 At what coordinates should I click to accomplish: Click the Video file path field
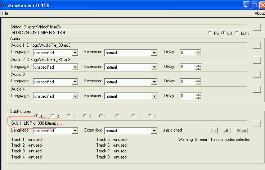tap(129, 27)
